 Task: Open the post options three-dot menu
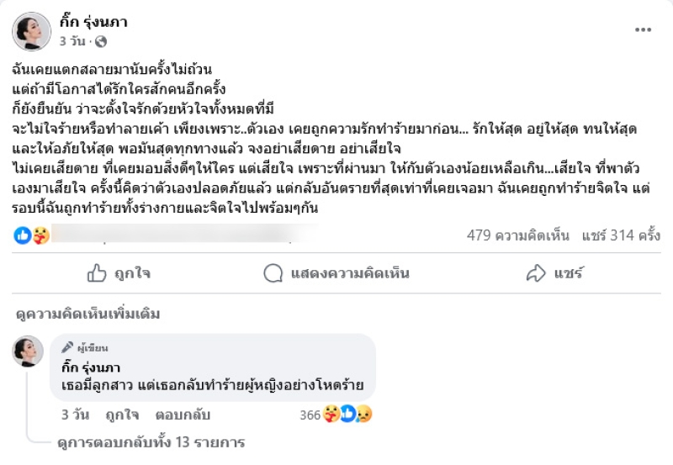point(643,29)
